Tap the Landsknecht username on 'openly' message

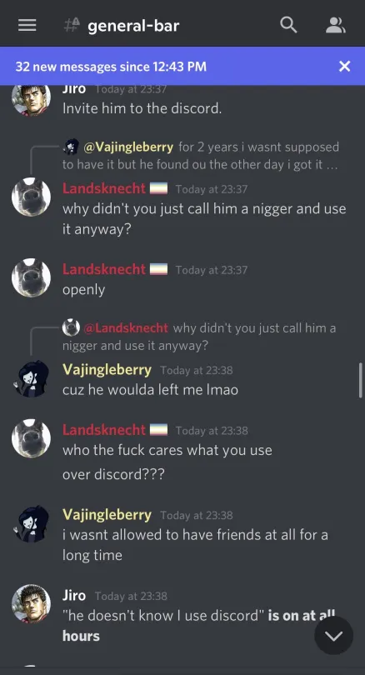tap(103, 269)
